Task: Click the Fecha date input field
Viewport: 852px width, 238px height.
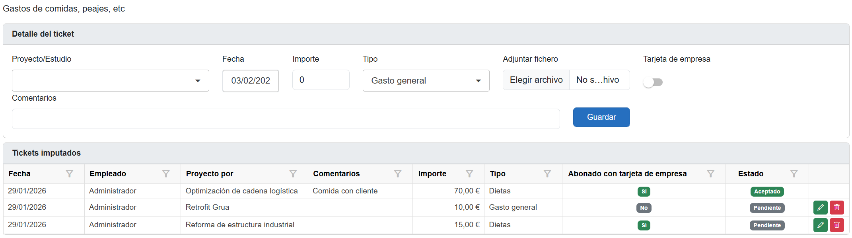Action: (x=251, y=81)
